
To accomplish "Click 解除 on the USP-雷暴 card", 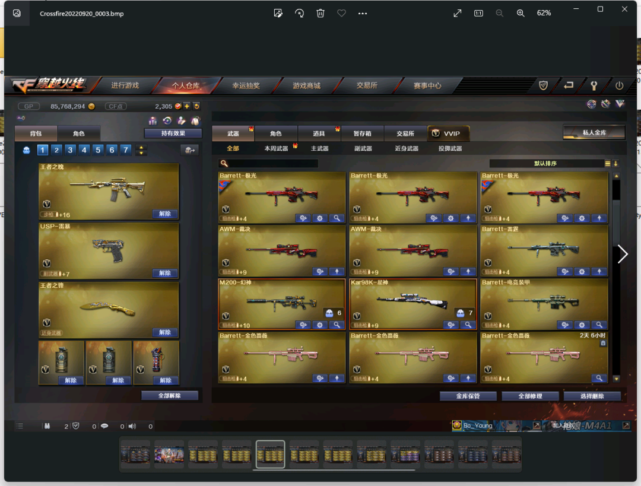I will click(165, 273).
